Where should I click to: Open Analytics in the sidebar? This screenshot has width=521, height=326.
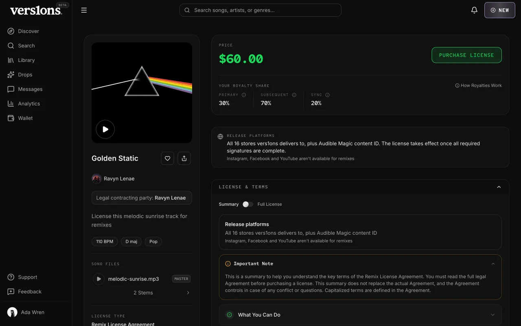pyautogui.click(x=29, y=104)
